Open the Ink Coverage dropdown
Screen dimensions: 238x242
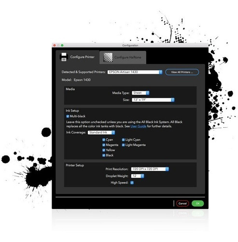pyautogui.click(x=101, y=133)
